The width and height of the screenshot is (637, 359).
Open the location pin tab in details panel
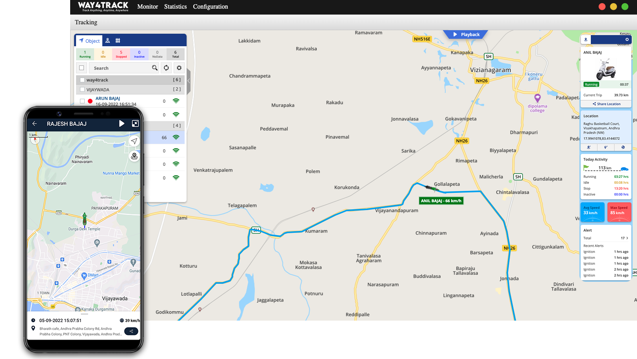[586, 40]
